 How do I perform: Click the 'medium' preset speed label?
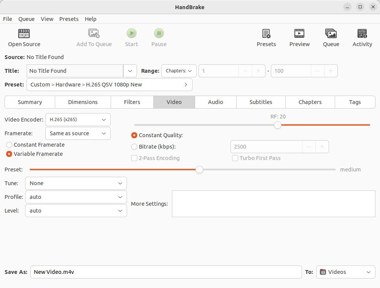tap(350, 170)
